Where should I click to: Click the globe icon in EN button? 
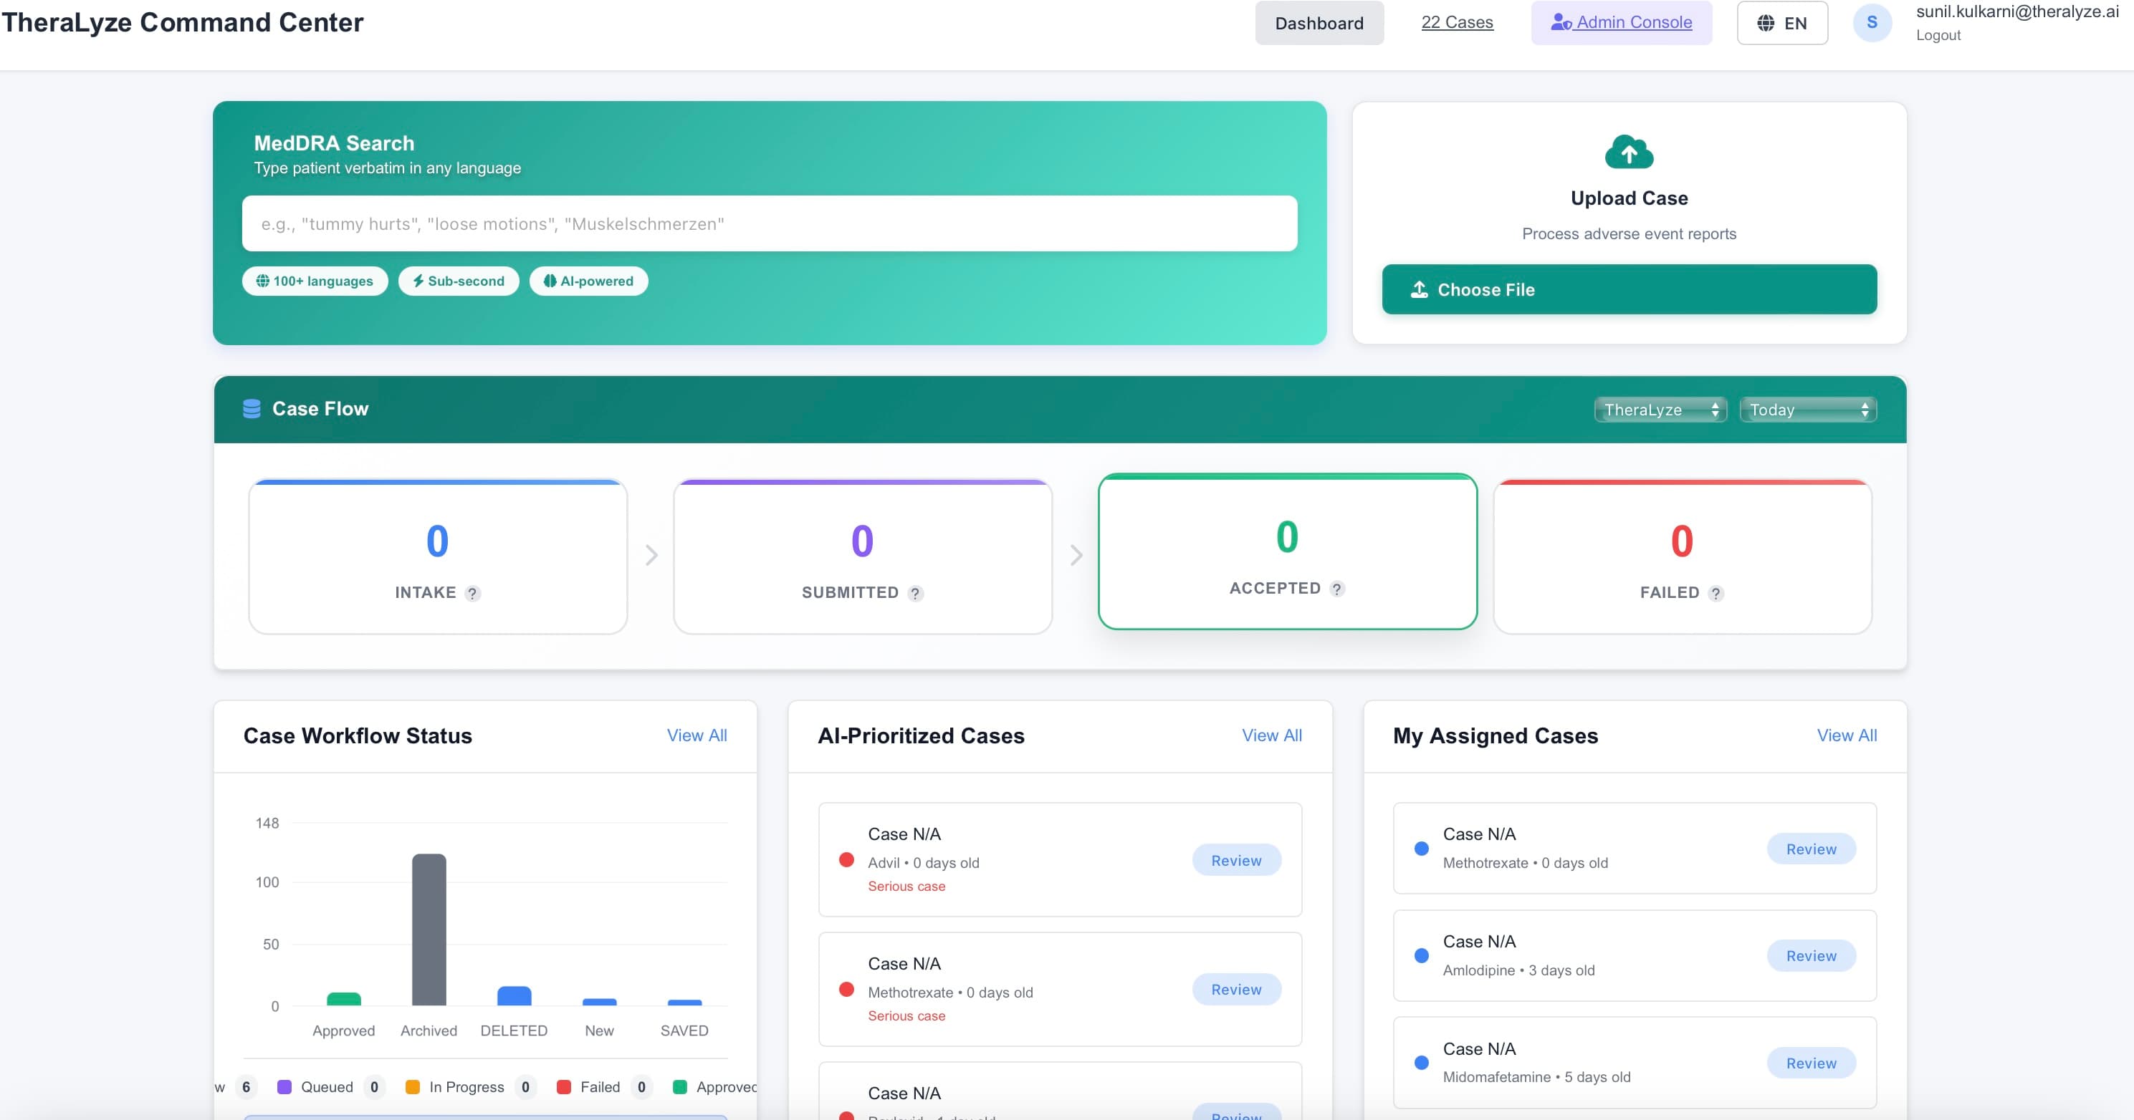click(1766, 23)
